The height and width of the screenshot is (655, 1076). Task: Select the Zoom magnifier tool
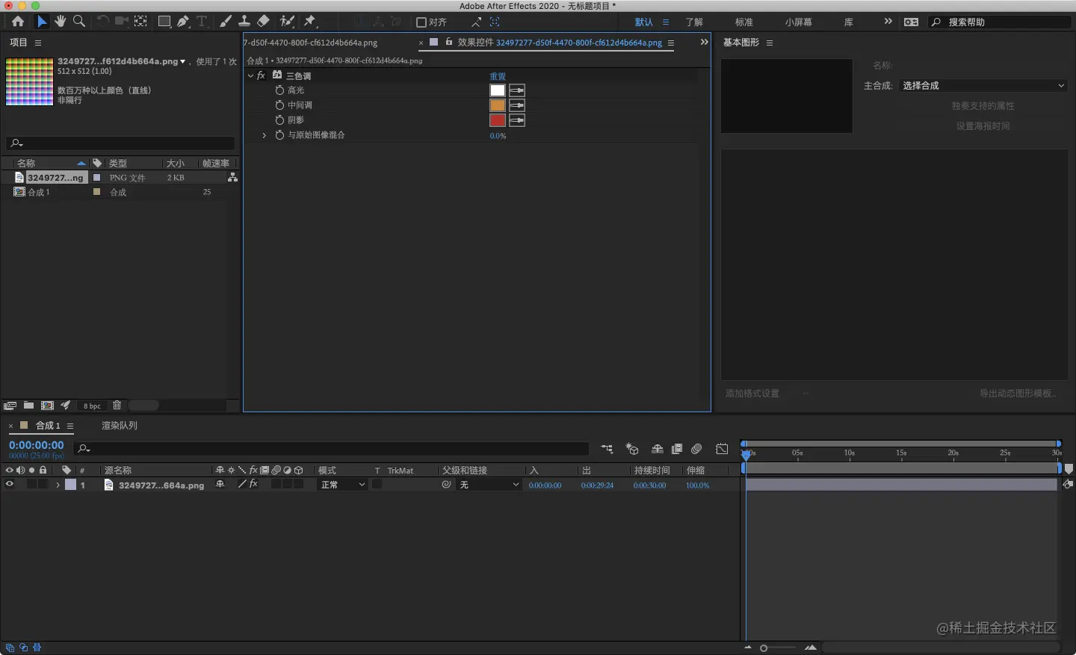coord(78,22)
